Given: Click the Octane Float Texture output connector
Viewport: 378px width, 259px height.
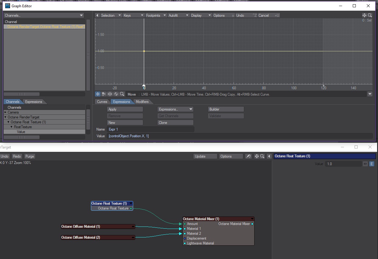Looking at the screenshot, I should pos(131,208).
